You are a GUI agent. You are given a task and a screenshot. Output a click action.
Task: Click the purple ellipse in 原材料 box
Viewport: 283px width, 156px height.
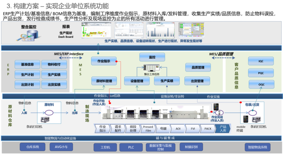pos(49,113)
